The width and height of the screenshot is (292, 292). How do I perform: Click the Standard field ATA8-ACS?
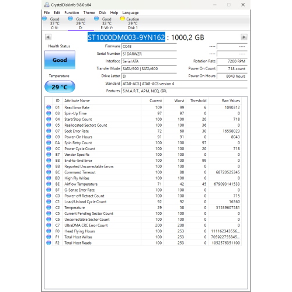[x=184, y=84]
